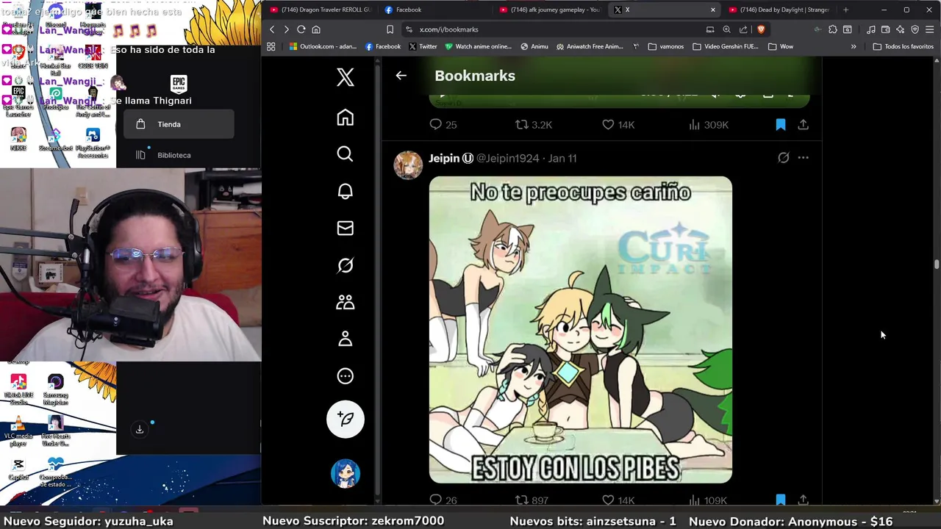The height and width of the screenshot is (529, 941).
Task: Switch to Dead by Daylight tab
Action: pyautogui.click(x=778, y=10)
